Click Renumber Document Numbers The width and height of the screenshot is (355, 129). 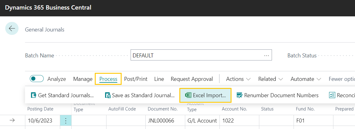point(278,95)
